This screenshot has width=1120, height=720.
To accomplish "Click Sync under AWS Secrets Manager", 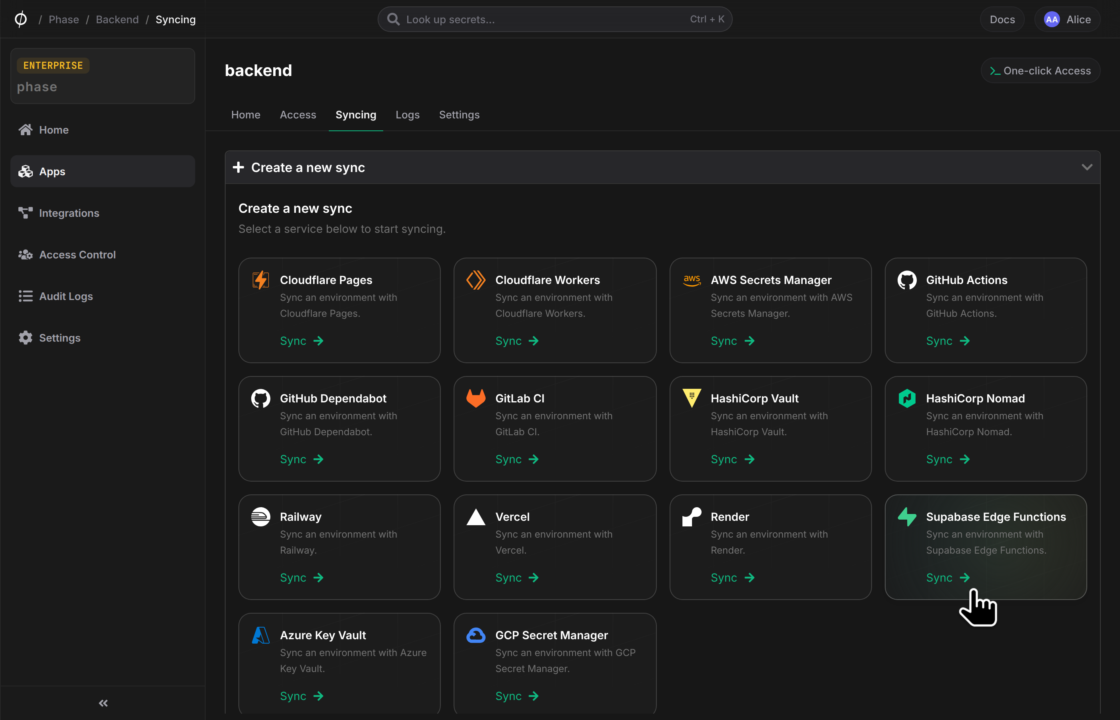I will (732, 341).
